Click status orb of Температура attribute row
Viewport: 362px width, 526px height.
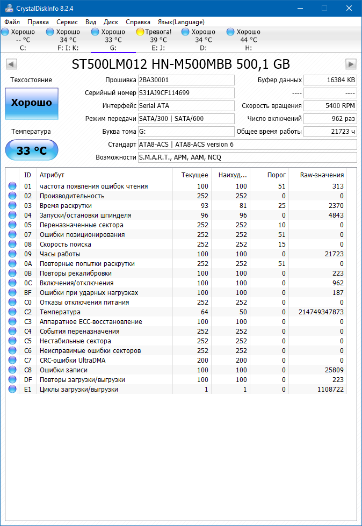point(12,312)
